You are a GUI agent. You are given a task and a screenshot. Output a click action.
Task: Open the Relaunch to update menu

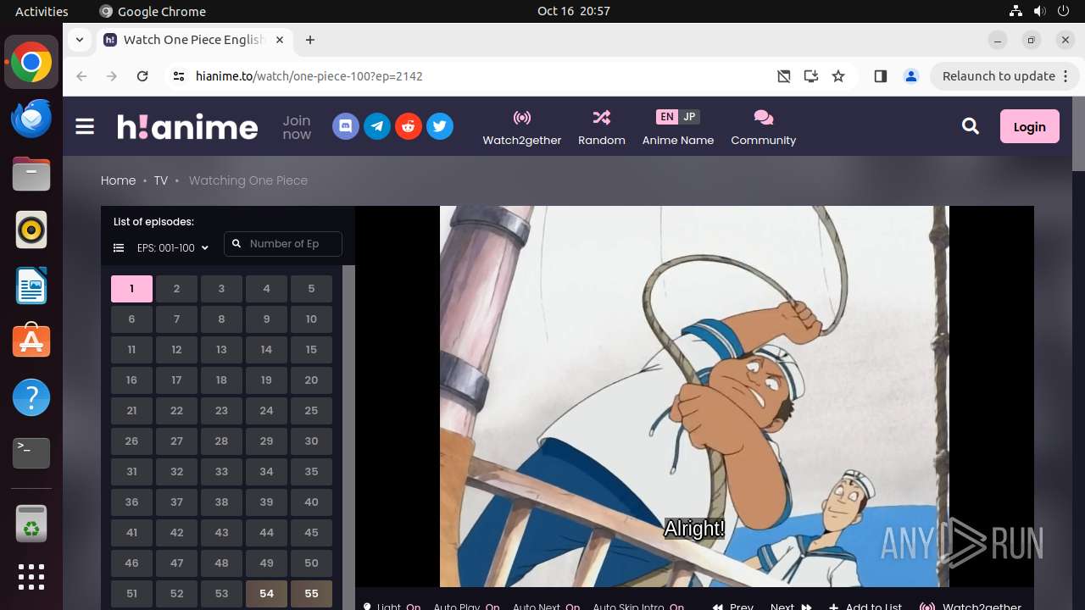click(1004, 76)
